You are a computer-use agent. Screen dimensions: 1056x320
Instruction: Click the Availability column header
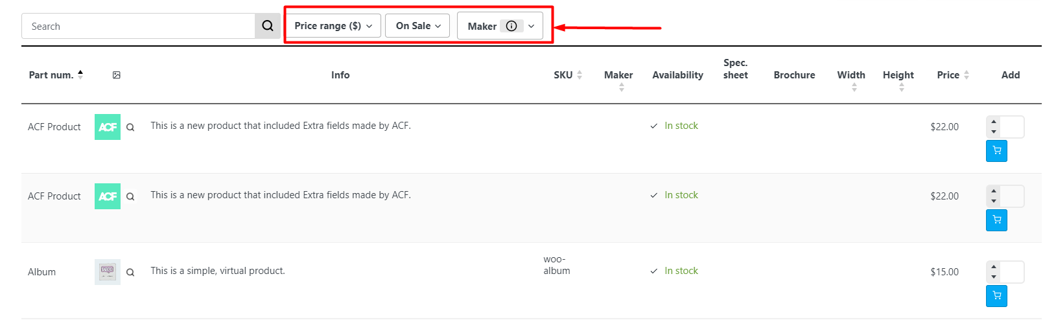pos(677,75)
